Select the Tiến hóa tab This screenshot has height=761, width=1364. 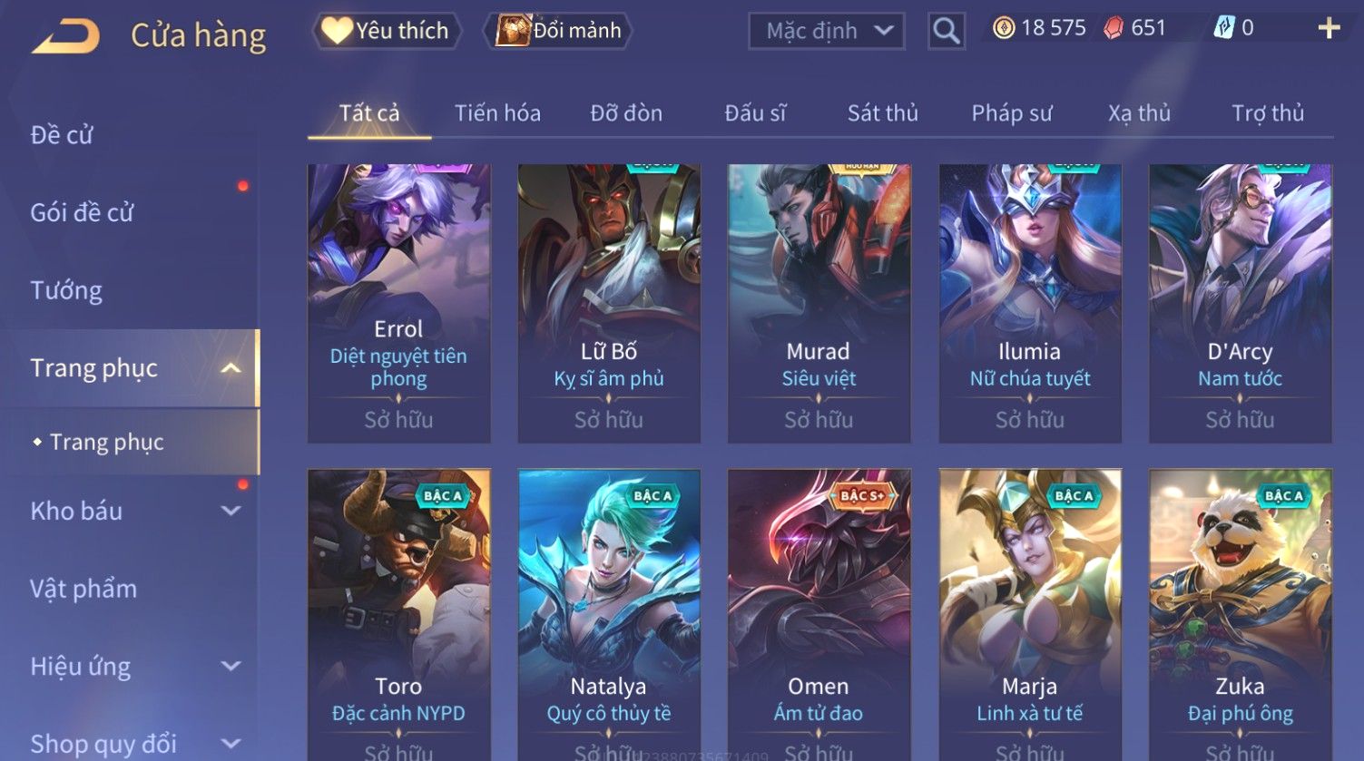point(497,113)
